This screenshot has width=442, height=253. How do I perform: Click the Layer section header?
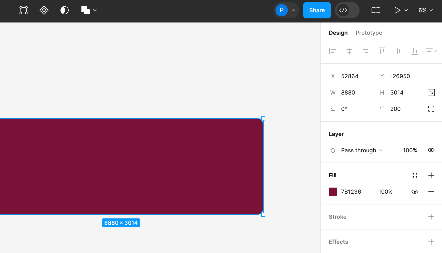(x=336, y=134)
